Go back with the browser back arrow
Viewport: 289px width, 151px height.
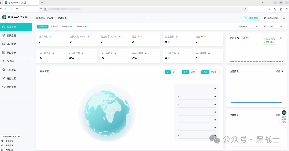tap(6, 9)
